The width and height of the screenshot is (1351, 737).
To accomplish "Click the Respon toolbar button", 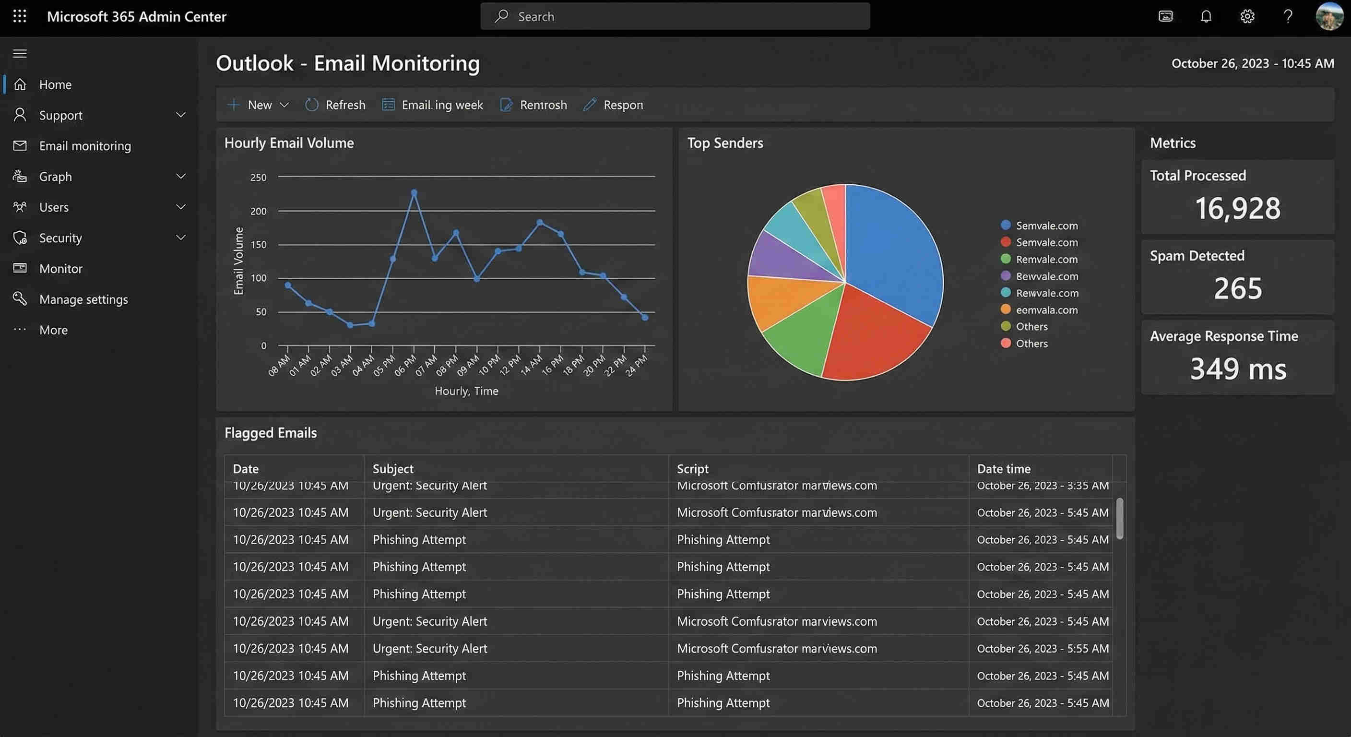I will click(x=613, y=105).
